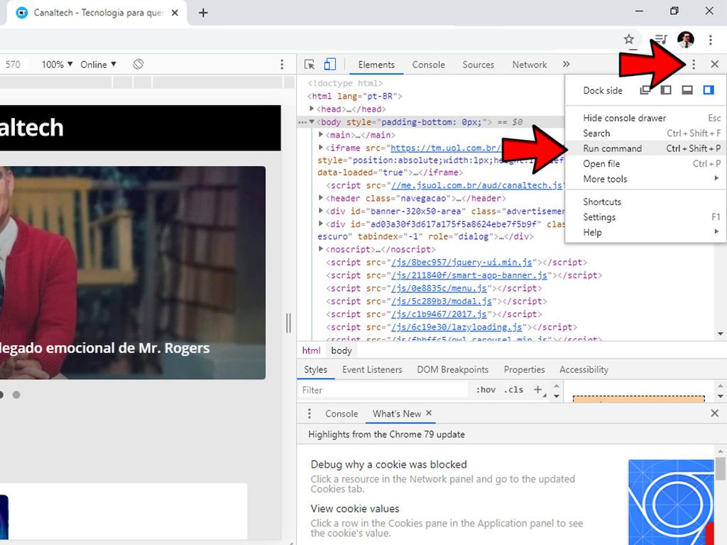Open the Chrome profile avatar
This screenshot has height=545, width=727.
point(686,40)
